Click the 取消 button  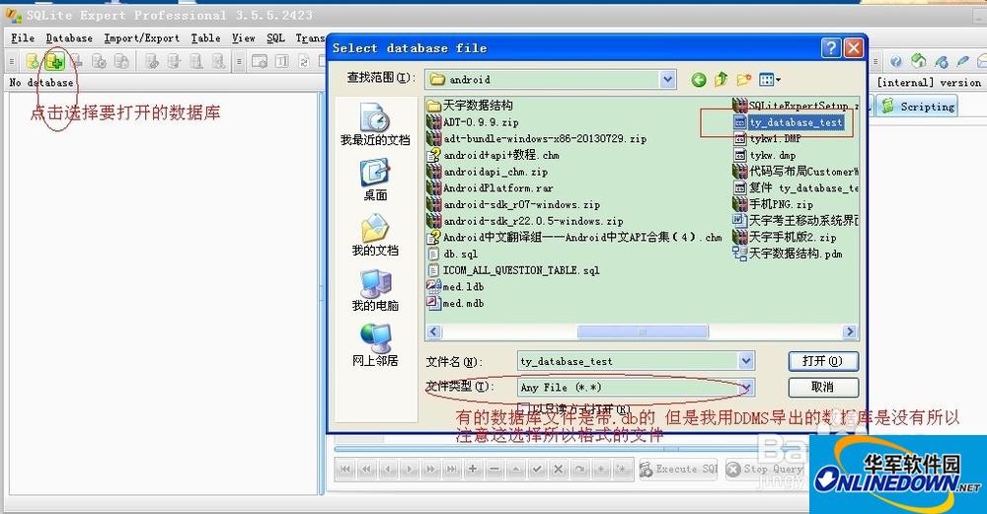(823, 387)
